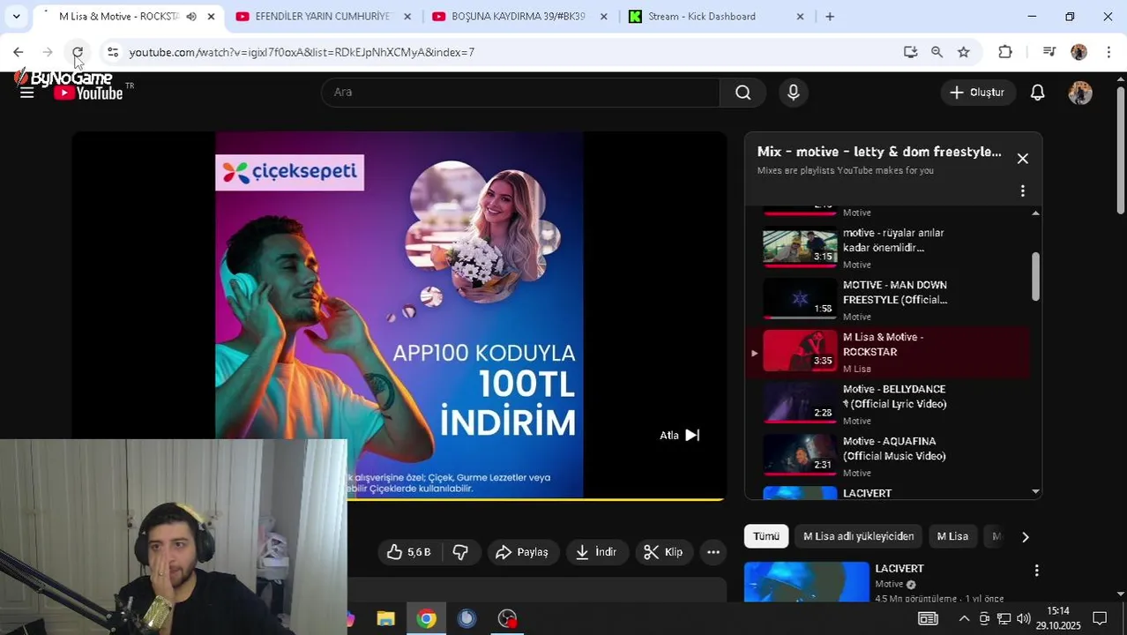Select the Tümü filter chip

click(766, 536)
